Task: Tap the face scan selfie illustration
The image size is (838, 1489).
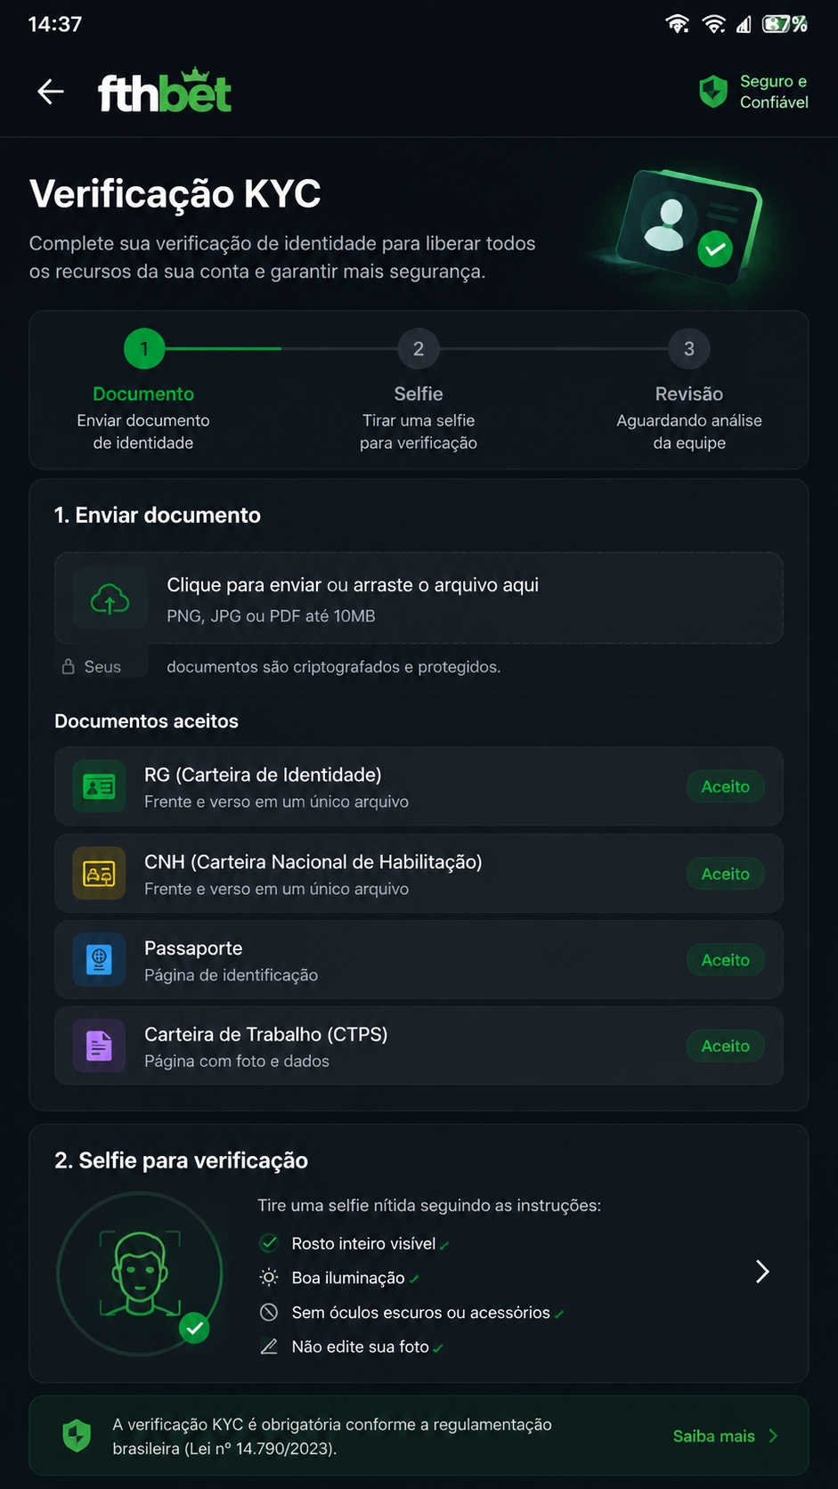Action: pyautogui.click(x=140, y=1274)
